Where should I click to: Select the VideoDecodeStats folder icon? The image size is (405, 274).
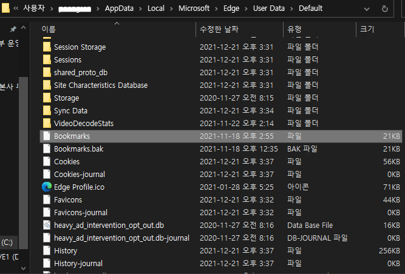coord(47,124)
